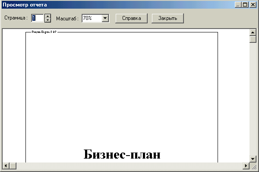Click vertical scrollbar down arrow
The width and height of the screenshot is (259, 172).
pos(253,159)
